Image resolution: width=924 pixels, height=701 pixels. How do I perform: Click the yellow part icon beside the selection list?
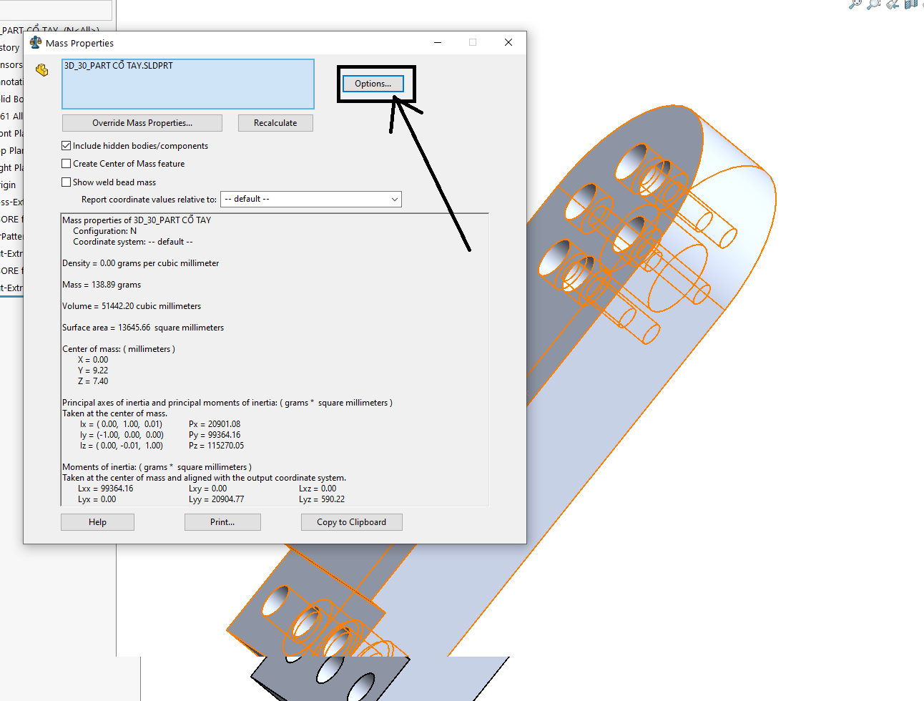pyautogui.click(x=42, y=70)
